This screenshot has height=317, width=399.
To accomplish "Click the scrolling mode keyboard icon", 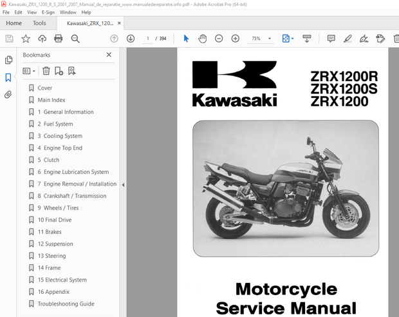I will 306,39.
